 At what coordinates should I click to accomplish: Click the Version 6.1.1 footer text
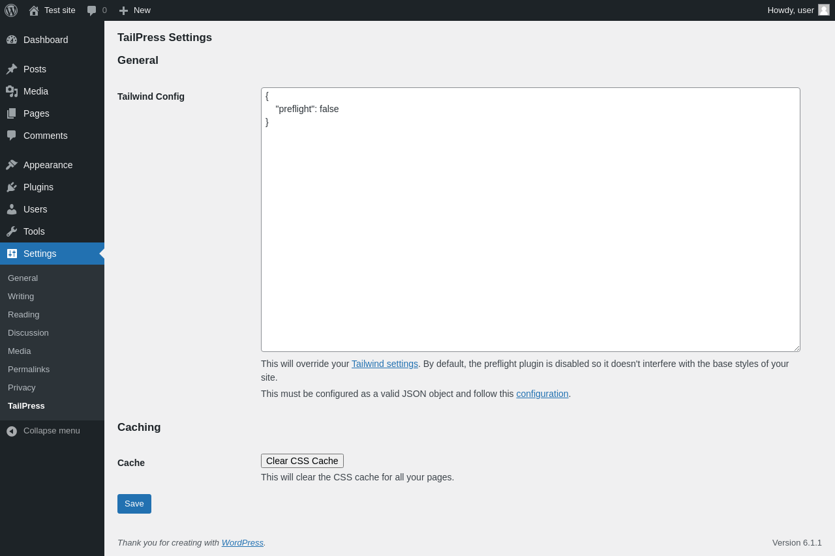tap(797, 542)
